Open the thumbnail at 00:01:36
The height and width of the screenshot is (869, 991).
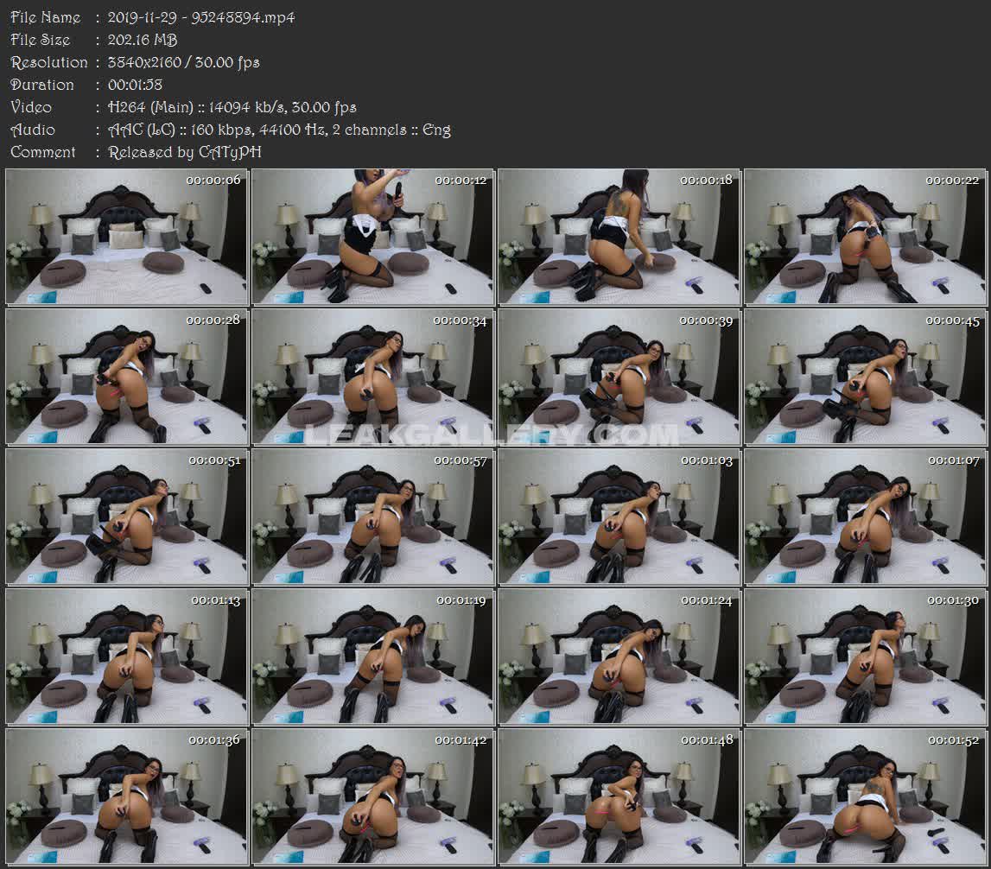coord(127,797)
